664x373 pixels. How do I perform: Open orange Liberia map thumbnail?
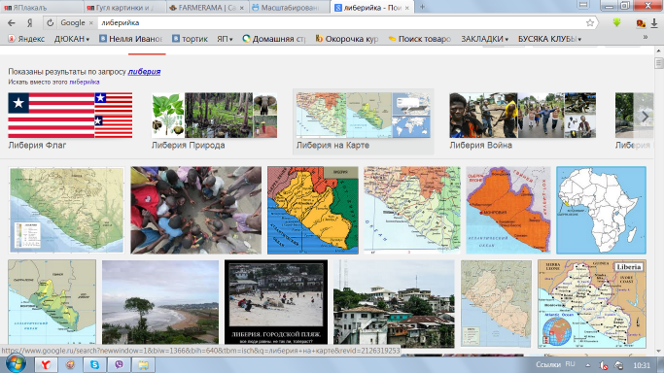click(508, 210)
